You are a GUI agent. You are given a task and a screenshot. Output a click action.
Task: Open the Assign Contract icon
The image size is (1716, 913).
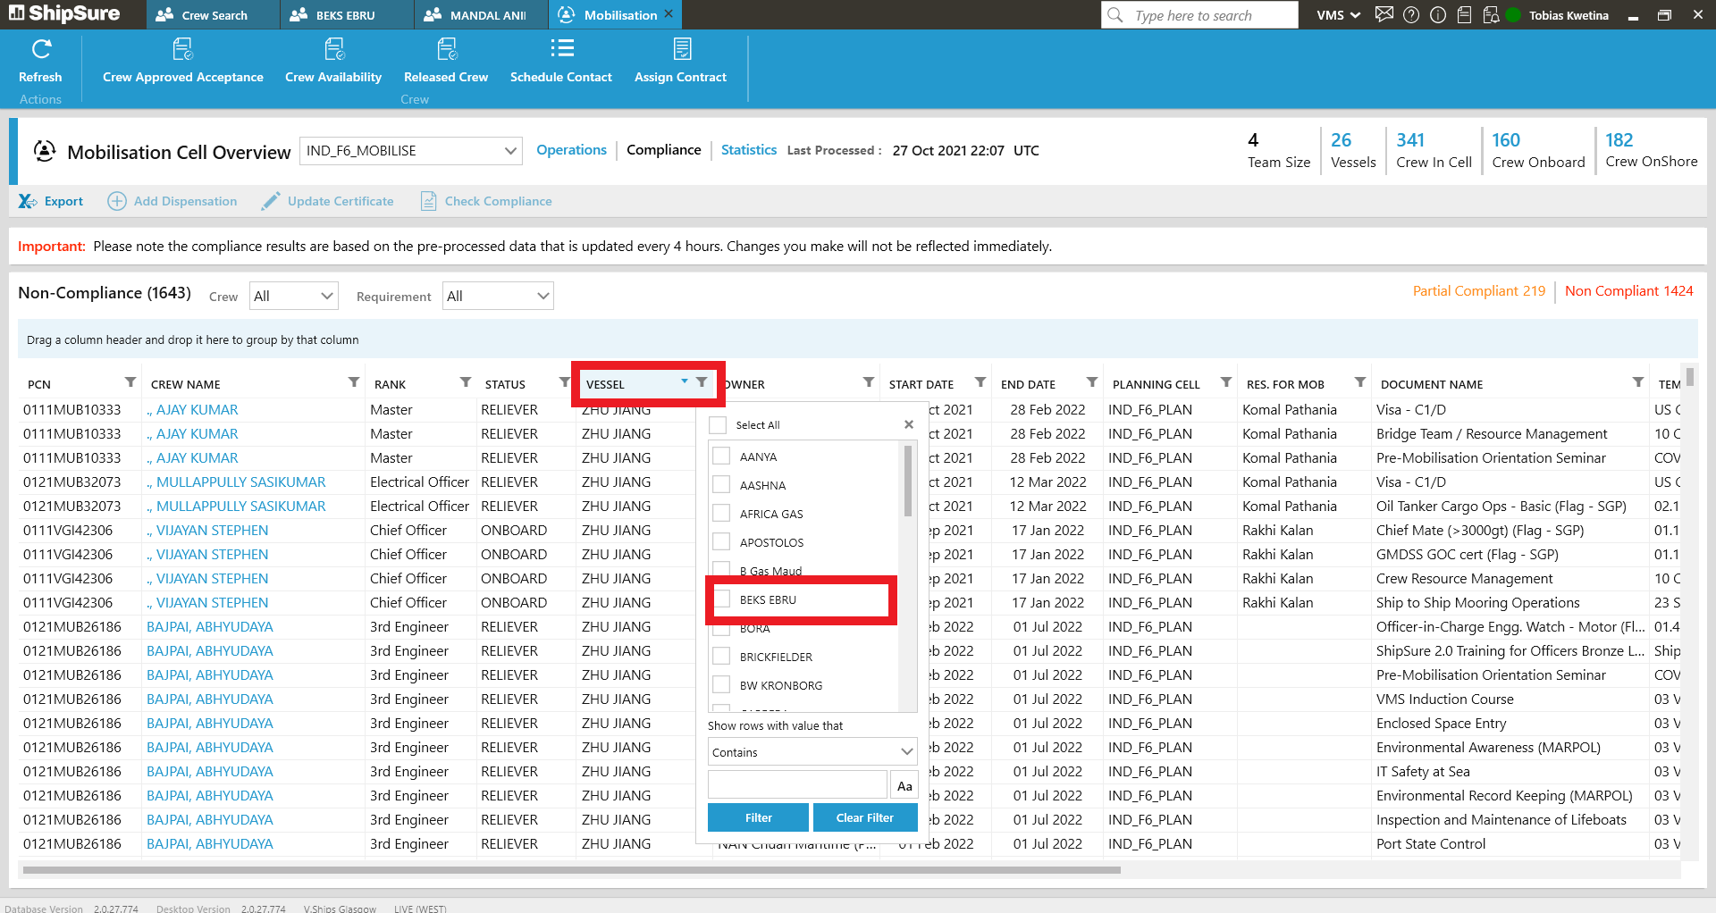(681, 49)
